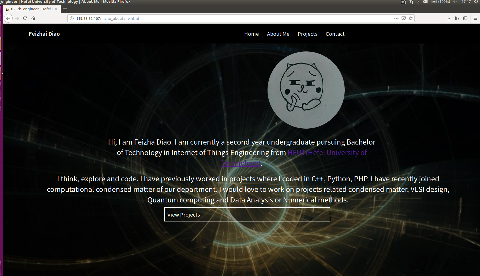480x276 pixels.
Task: Open the keyboard input indicator in system tray
Action: click(x=403, y=2)
